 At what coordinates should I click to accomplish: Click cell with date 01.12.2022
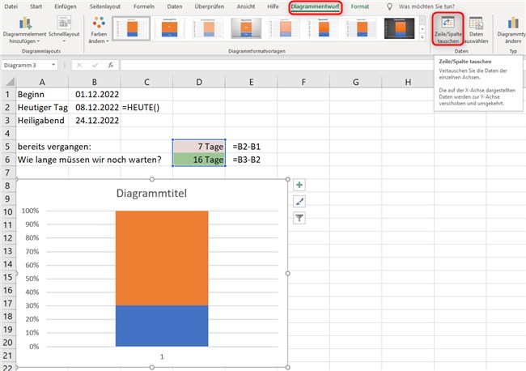(95, 94)
